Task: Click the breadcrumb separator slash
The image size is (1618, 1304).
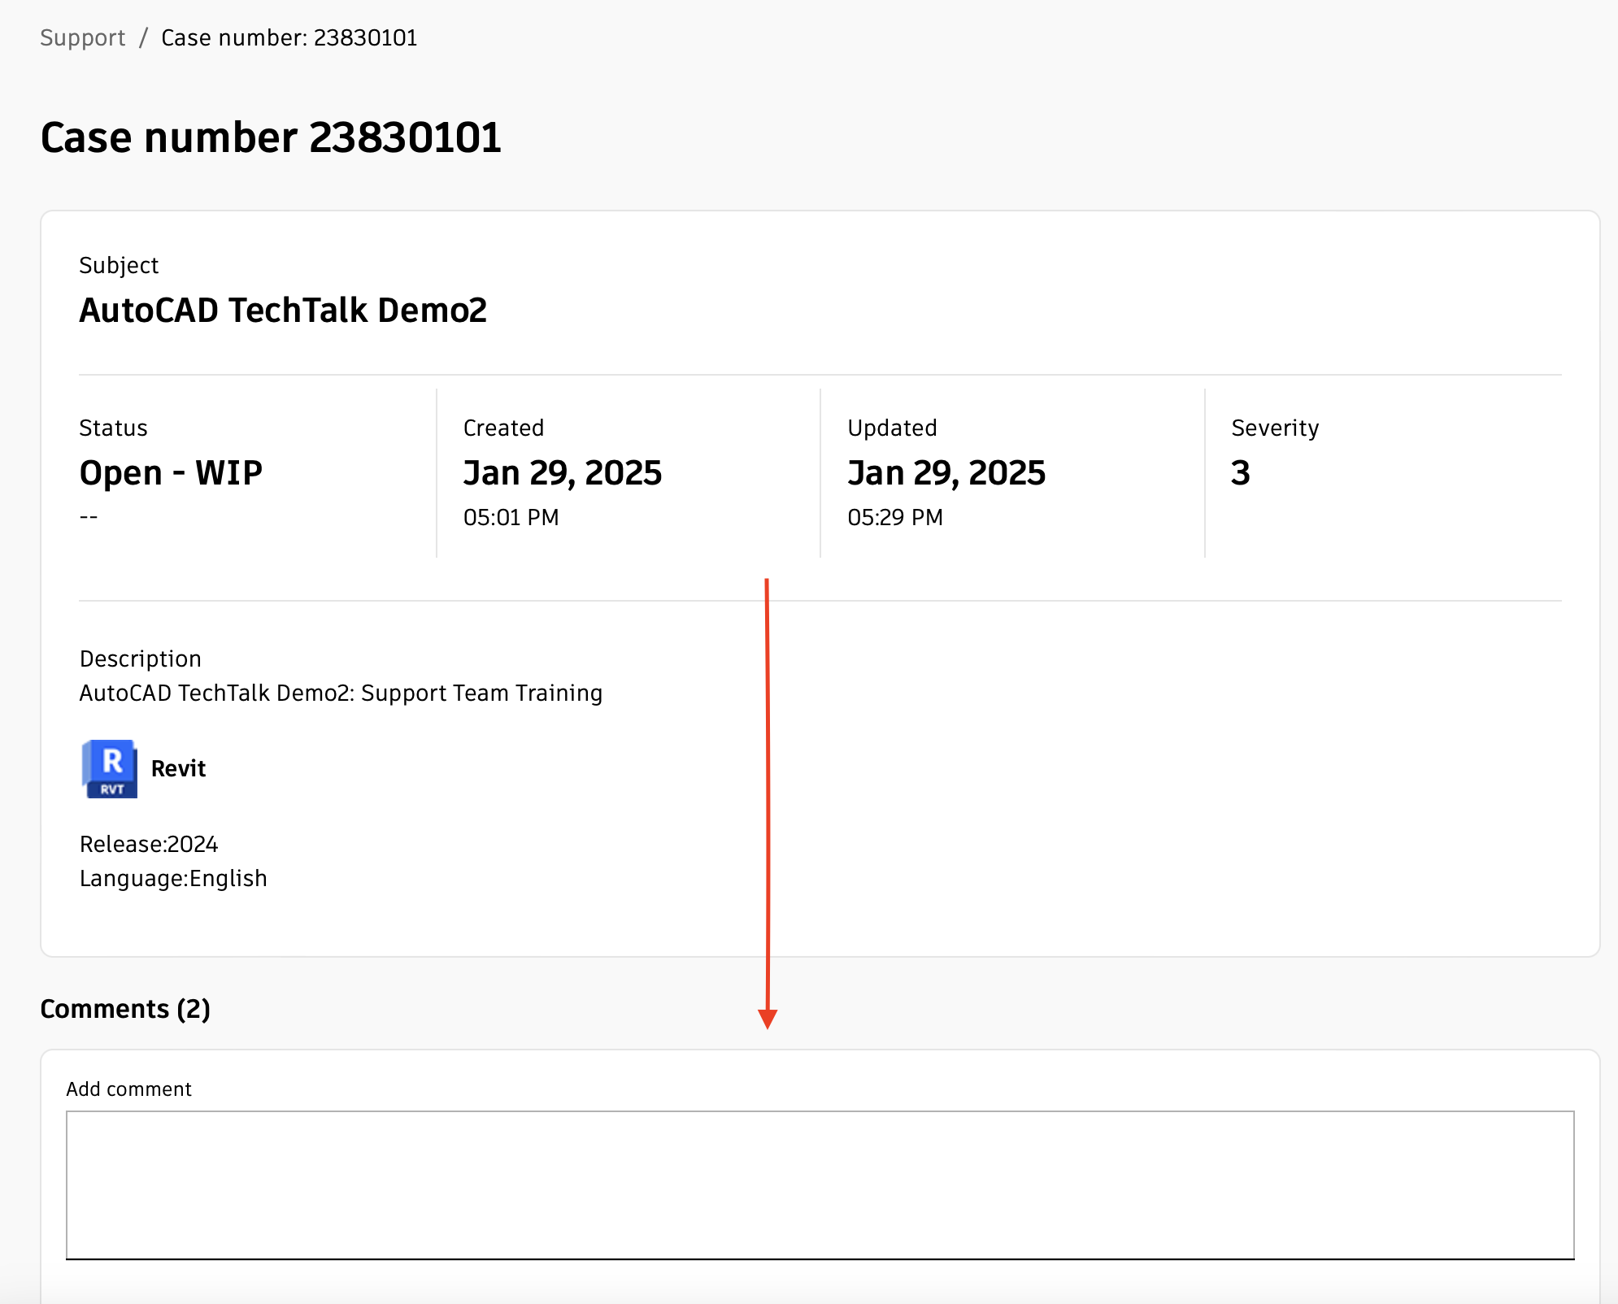Action: coord(143,37)
